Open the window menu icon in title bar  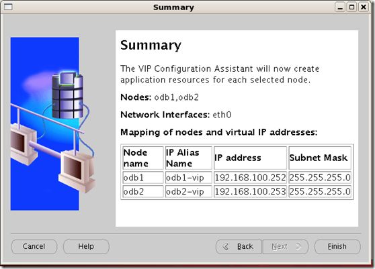click(8, 7)
